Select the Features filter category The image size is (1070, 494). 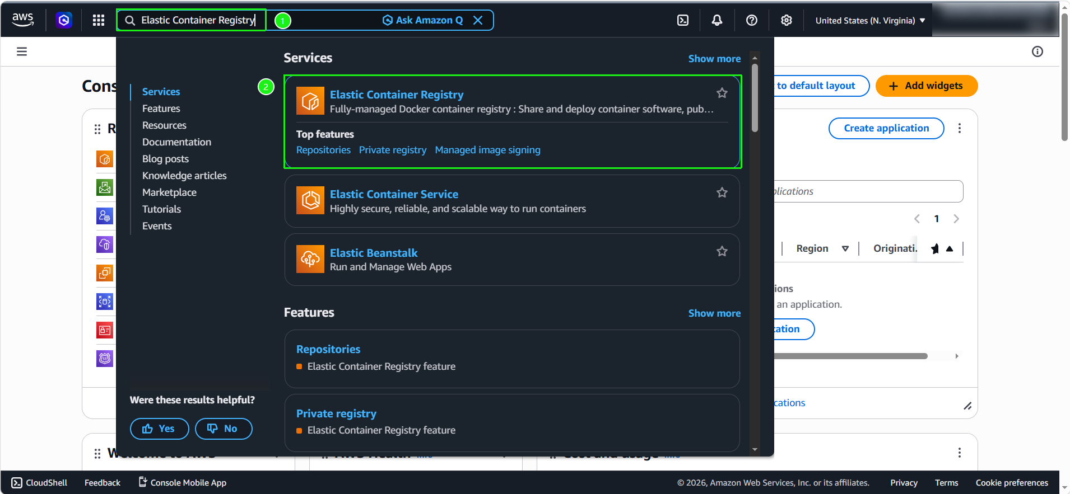tap(161, 109)
